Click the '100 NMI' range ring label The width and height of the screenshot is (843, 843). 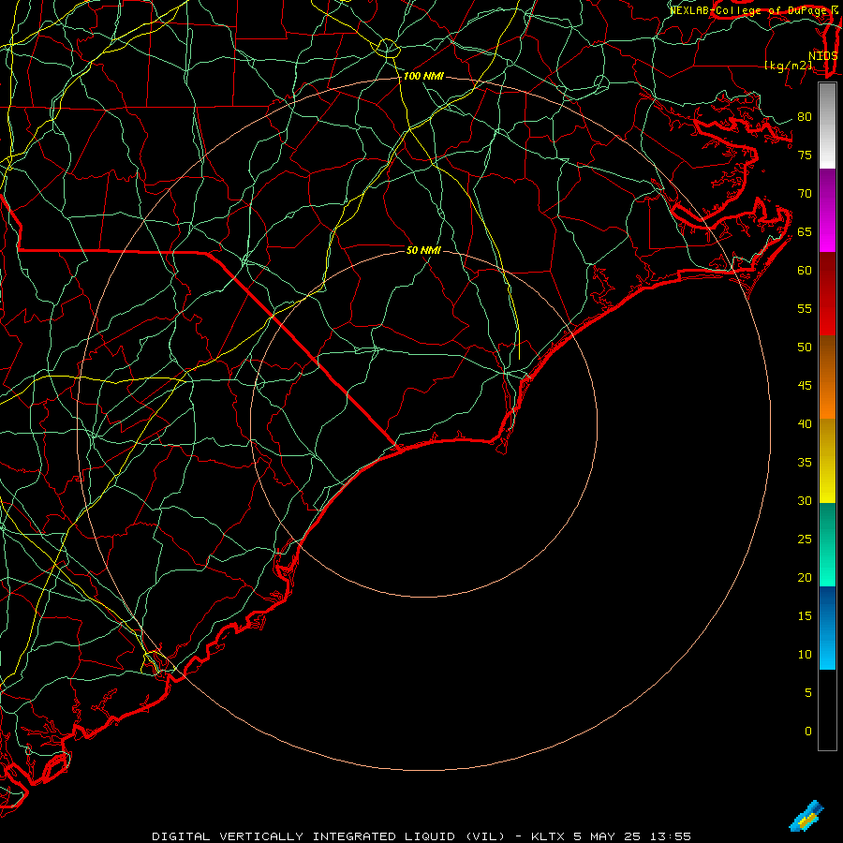pyautogui.click(x=423, y=76)
